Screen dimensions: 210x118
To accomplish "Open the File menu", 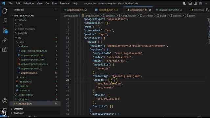I will pyautogui.click(x=10, y=3).
